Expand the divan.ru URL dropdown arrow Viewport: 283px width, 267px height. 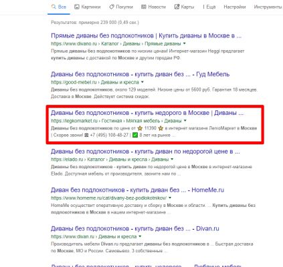(140, 236)
